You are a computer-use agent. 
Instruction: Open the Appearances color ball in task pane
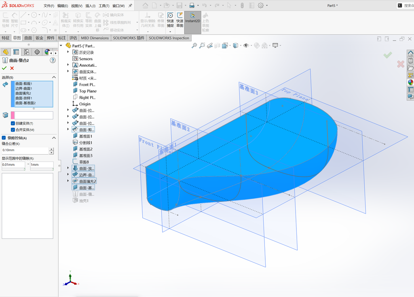point(410,82)
